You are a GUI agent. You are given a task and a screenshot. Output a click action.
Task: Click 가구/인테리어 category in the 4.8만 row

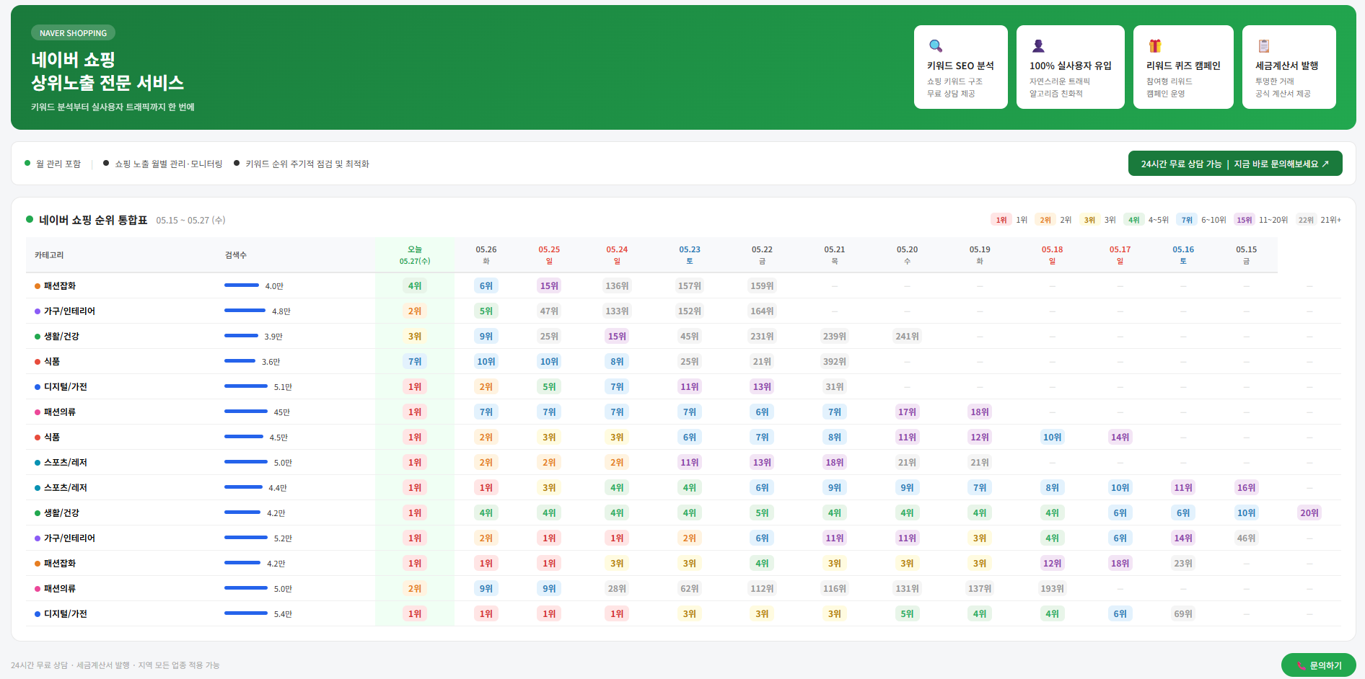pos(69,311)
